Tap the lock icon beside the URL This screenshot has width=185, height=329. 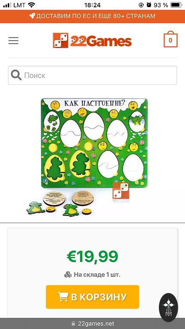[x=73, y=323]
